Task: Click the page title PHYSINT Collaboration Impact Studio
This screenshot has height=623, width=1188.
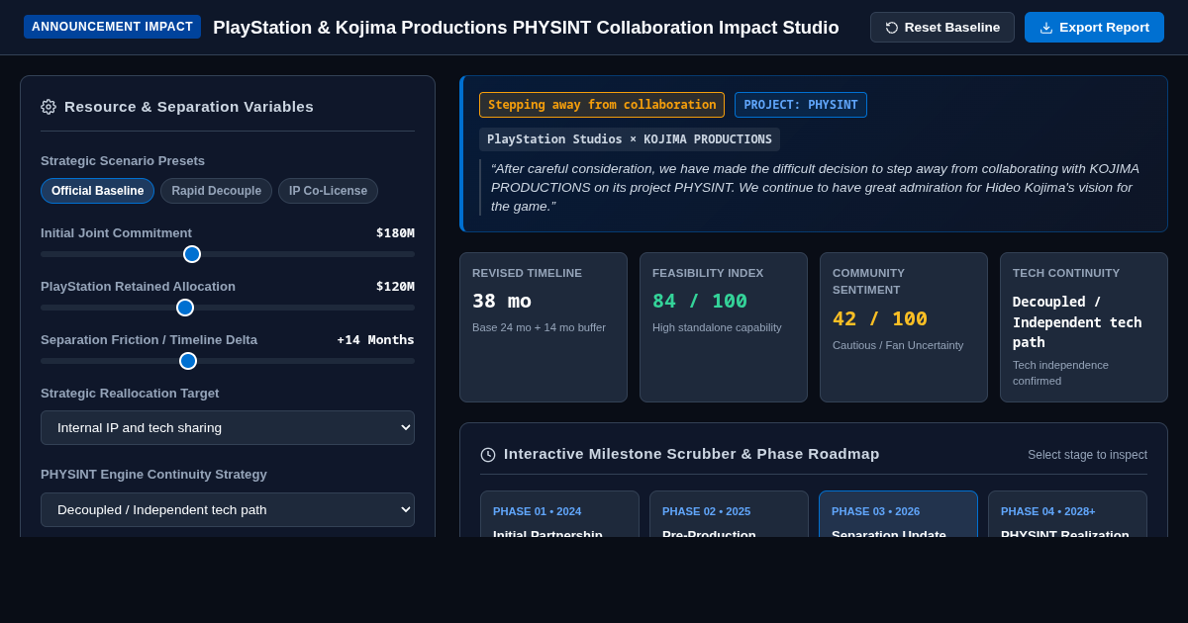Action: (526, 28)
